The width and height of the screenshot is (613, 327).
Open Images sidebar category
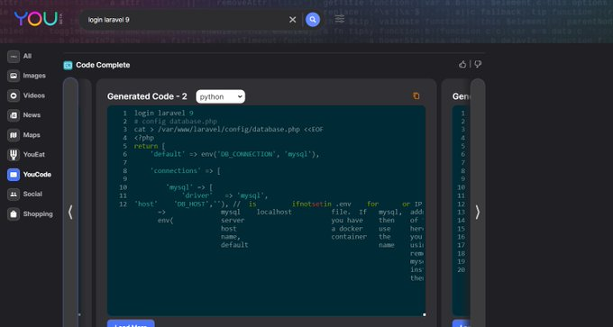[26, 76]
